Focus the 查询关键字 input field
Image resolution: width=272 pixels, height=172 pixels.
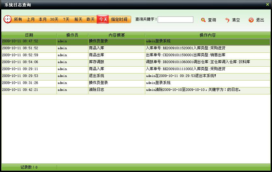tap(176, 20)
